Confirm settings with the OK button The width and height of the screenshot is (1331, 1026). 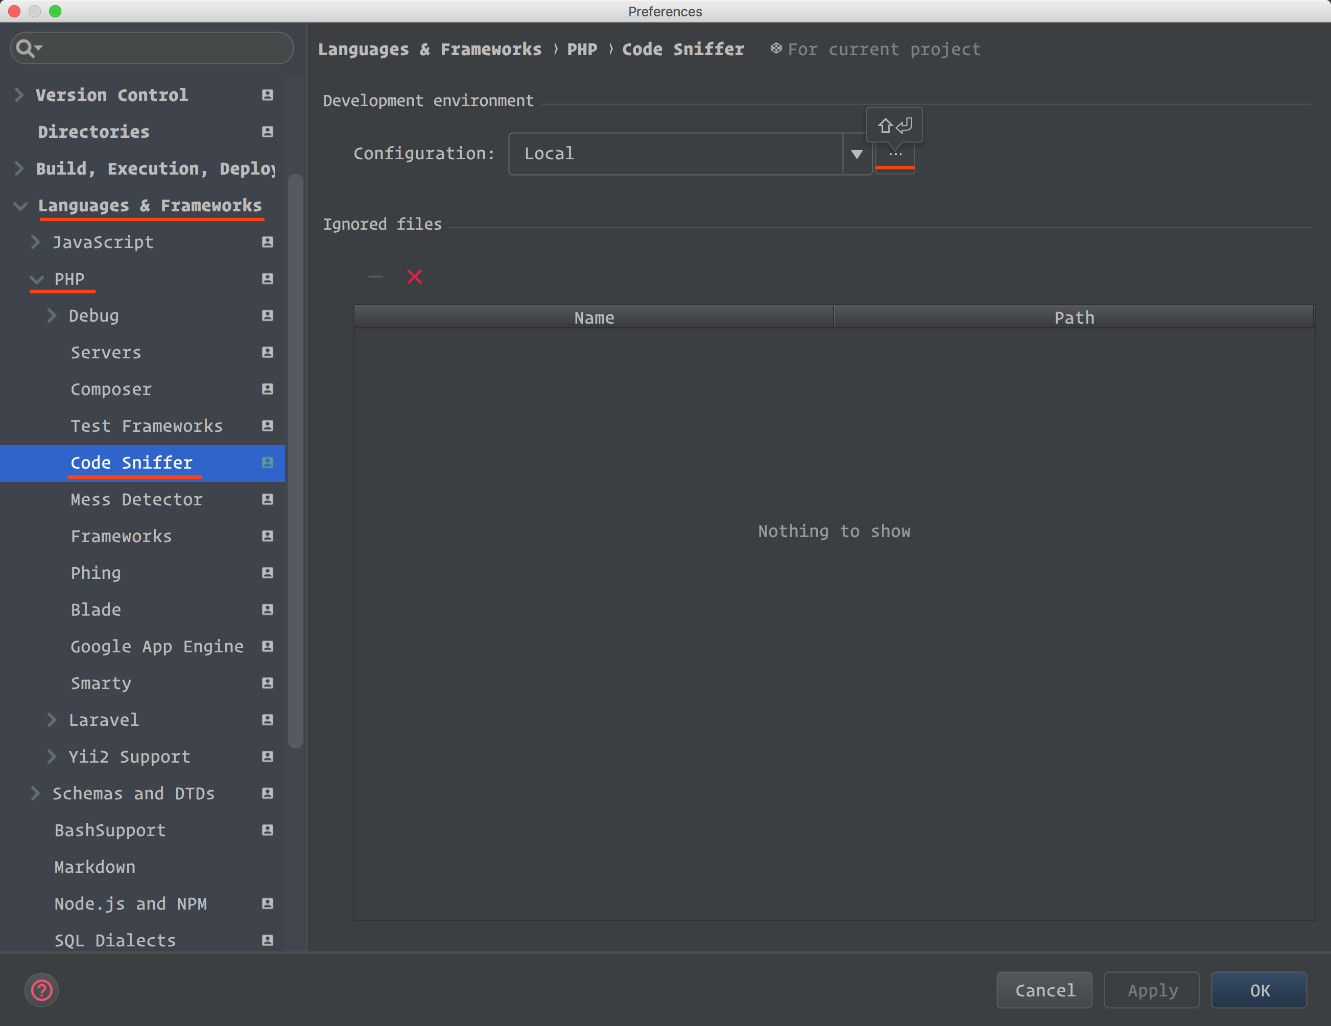coord(1258,990)
